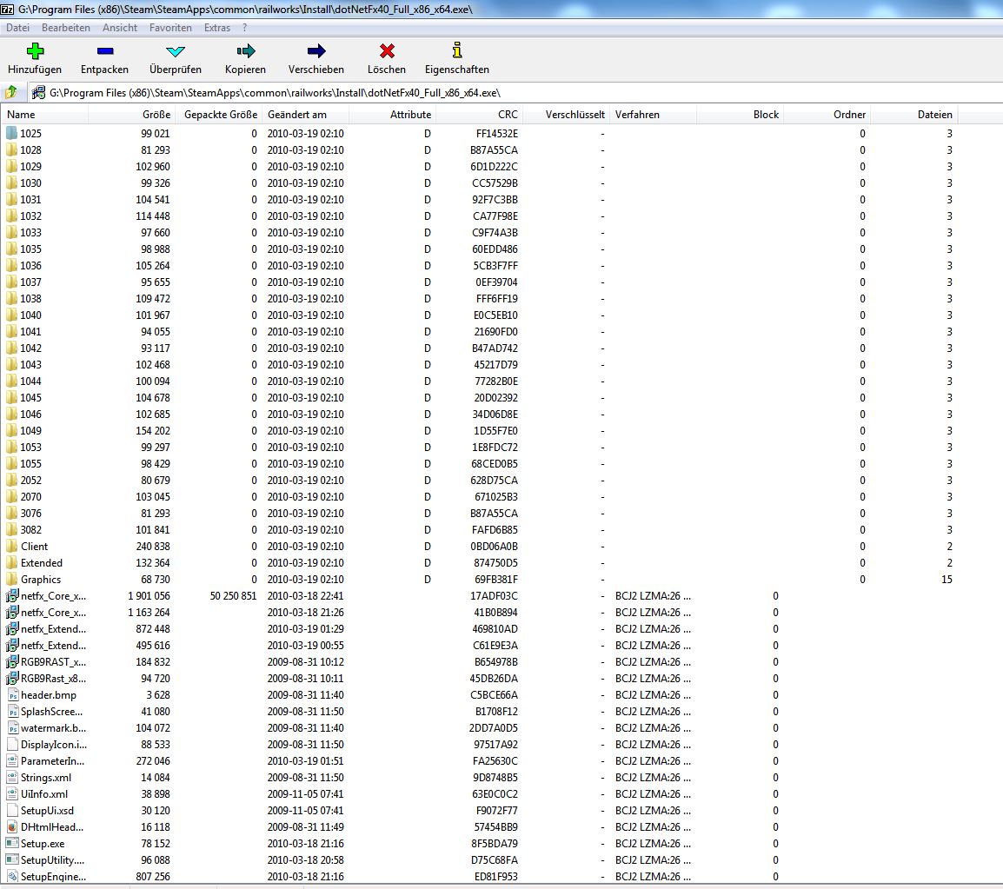
Task: Sort by Größe column header
Action: (x=131, y=115)
